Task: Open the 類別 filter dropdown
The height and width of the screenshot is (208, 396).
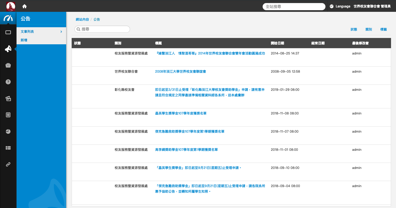Action: point(368,29)
